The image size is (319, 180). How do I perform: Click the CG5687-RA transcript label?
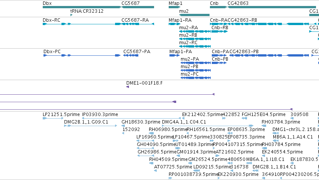point(135,20)
